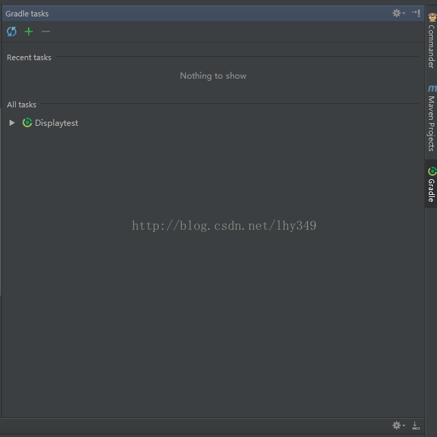The width and height of the screenshot is (437, 437).
Task: Click the Nothing to show message
Action: [213, 76]
